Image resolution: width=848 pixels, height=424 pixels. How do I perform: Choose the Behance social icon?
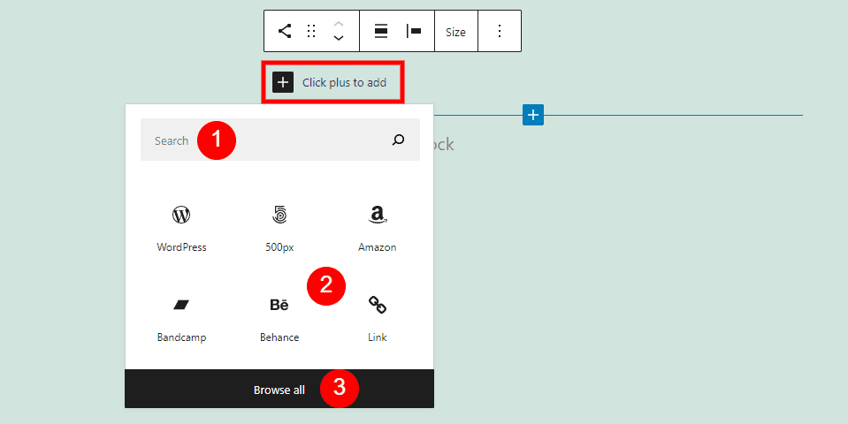coord(279,305)
